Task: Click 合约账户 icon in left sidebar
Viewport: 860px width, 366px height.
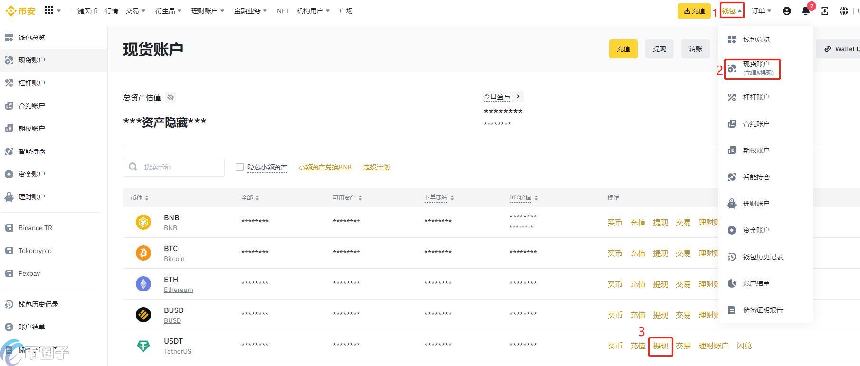Action: click(x=9, y=106)
